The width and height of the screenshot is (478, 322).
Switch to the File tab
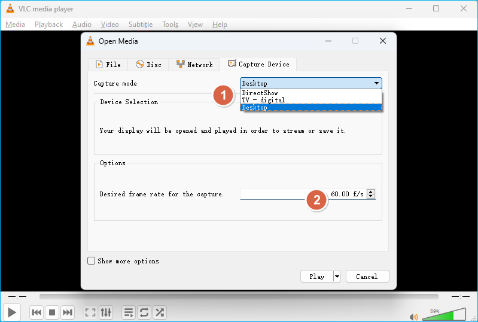108,65
